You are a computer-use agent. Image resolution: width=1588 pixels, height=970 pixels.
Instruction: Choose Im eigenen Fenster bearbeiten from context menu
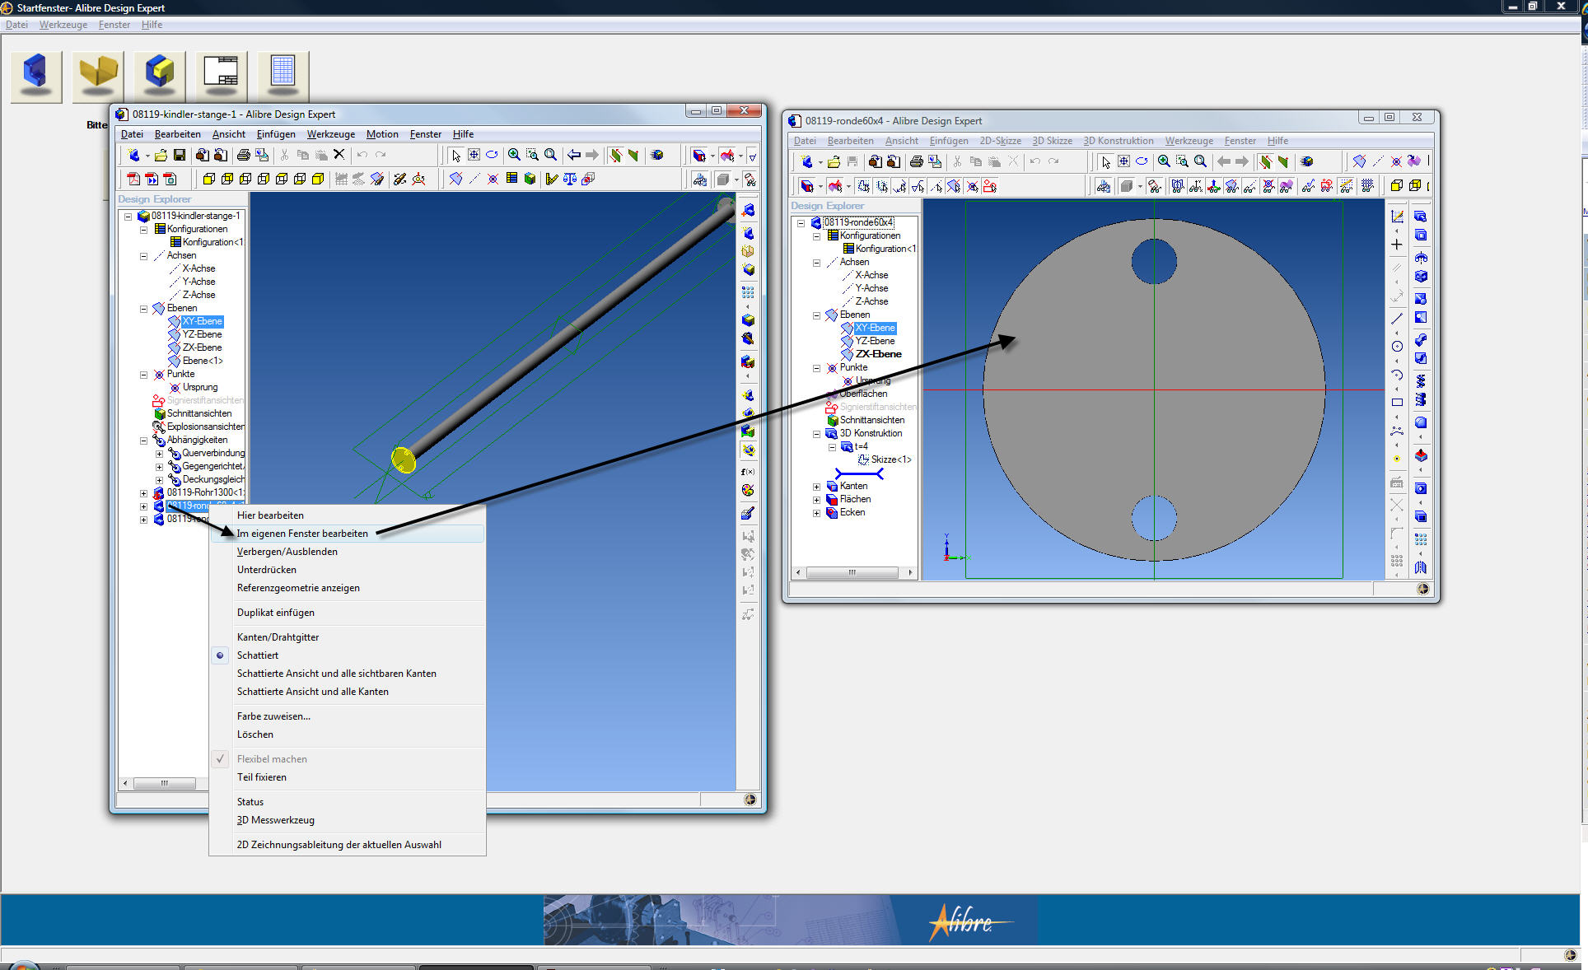point(347,534)
